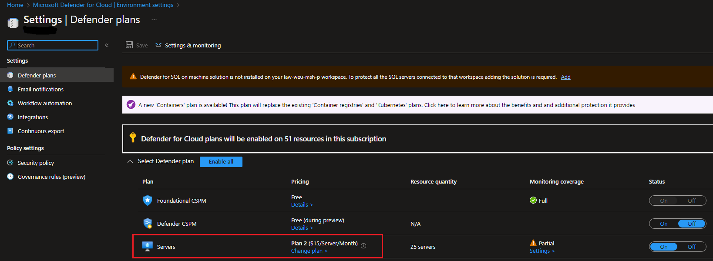Open Email notifications
The height and width of the screenshot is (261, 713).
tap(40, 89)
